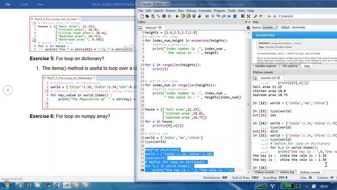This screenshot has width=337, height=190.
Task: Open Chrome from the taskbar
Action: [x=19, y=185]
